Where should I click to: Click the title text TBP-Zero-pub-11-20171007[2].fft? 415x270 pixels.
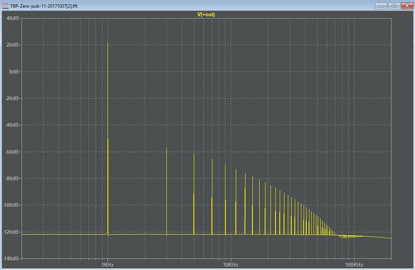coord(44,6)
